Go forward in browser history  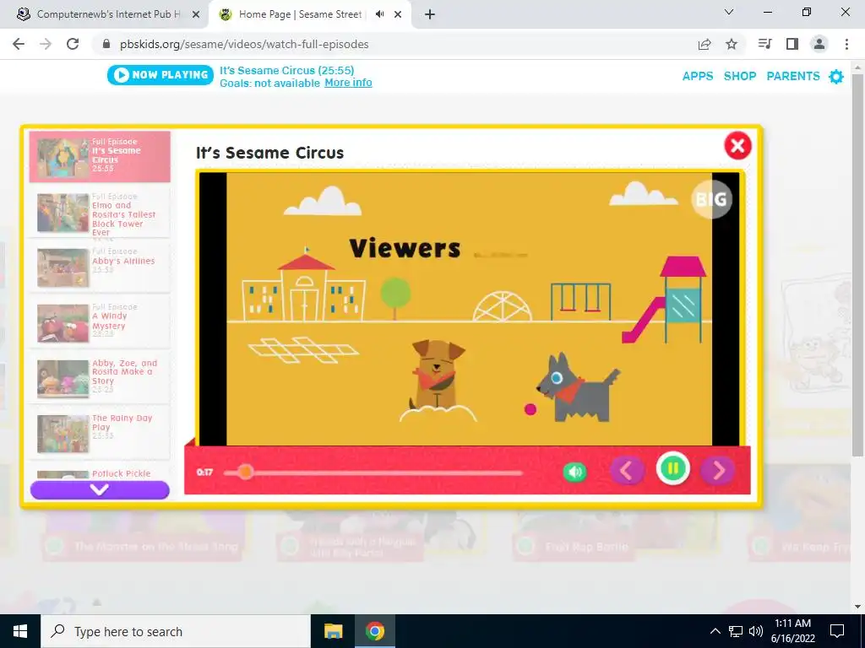[x=46, y=44]
